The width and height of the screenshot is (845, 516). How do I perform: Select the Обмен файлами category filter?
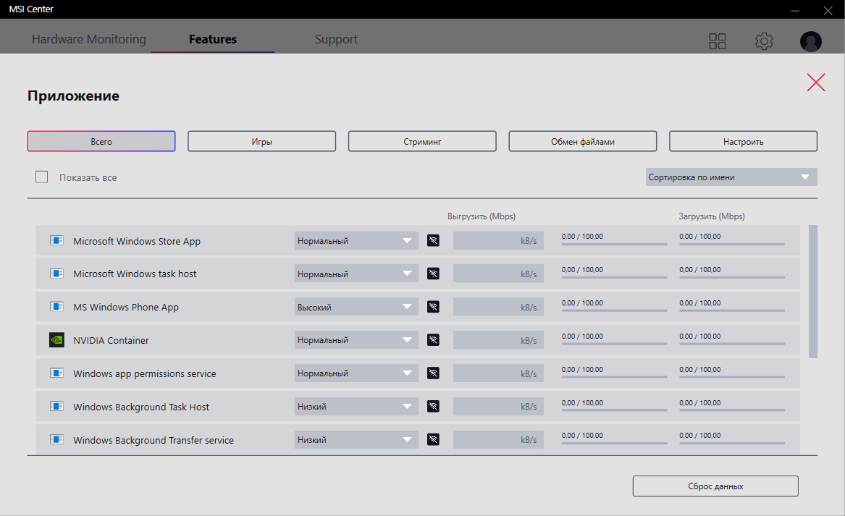pyautogui.click(x=583, y=141)
